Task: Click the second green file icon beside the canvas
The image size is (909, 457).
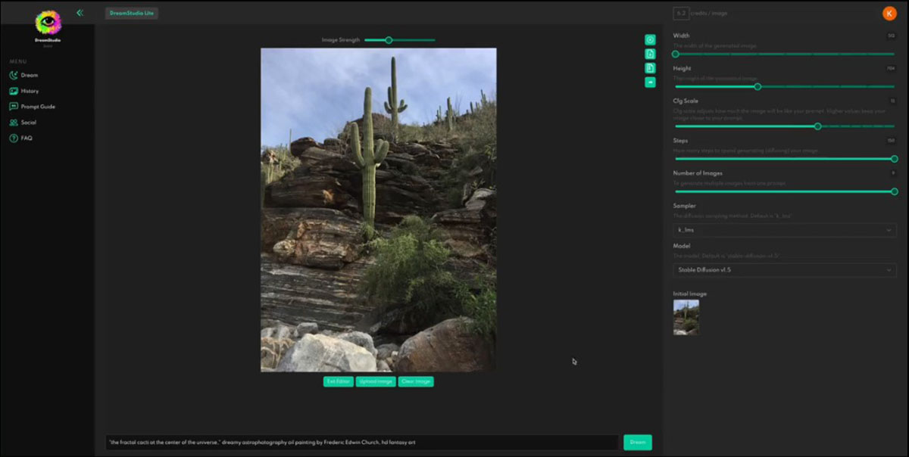Action: click(650, 54)
